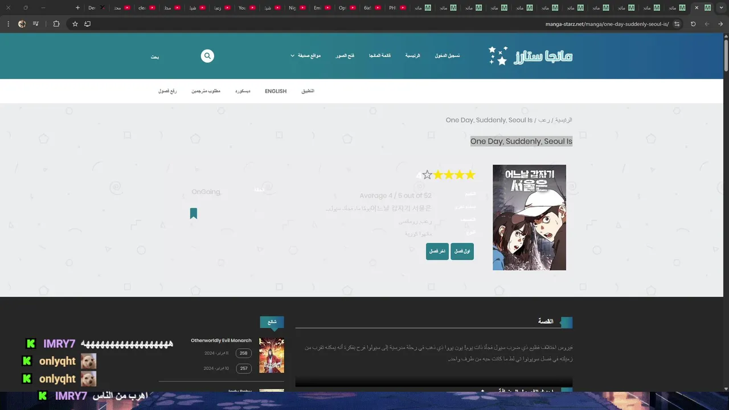The height and width of the screenshot is (410, 729).
Task: Switch to the 6ixt YouTube tab
Action: 372,8
